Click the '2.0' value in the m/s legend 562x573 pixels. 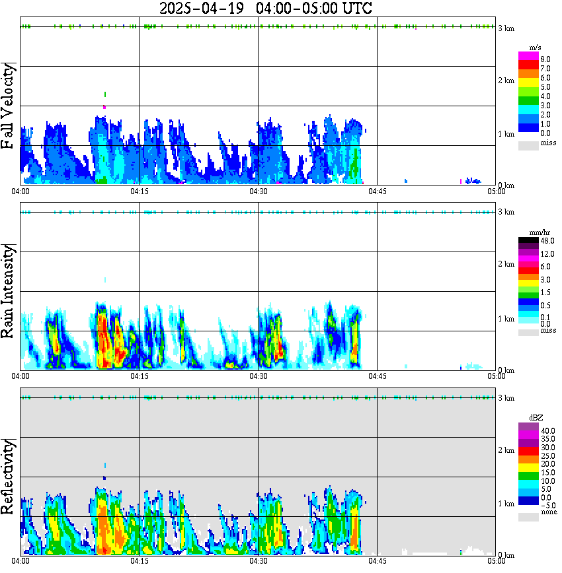click(545, 115)
